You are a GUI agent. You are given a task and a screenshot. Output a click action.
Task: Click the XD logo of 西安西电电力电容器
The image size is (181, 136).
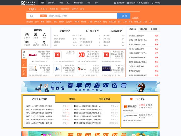point(82,55)
